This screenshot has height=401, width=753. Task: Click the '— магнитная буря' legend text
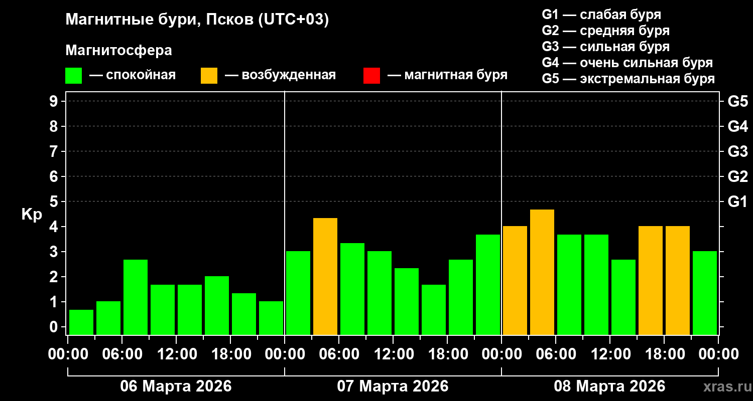click(448, 76)
